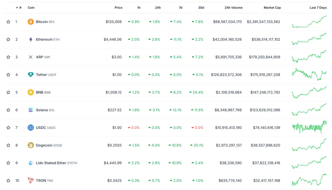Screen dimensions: 332x190
Task: Click the Dogecoin logo icon
Action: pos(31,145)
